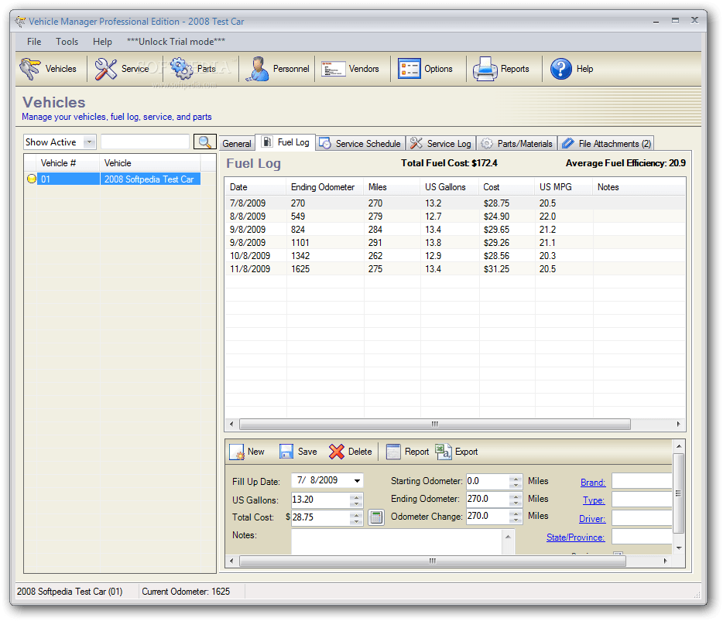Open the Driver link
This screenshot has height=621, width=723.
click(x=591, y=518)
